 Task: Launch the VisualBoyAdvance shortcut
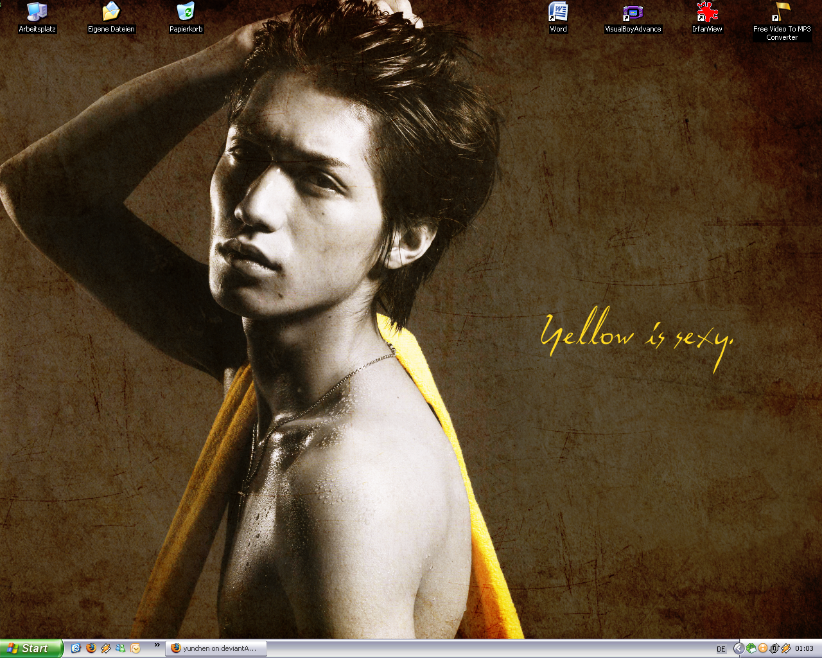633,18
